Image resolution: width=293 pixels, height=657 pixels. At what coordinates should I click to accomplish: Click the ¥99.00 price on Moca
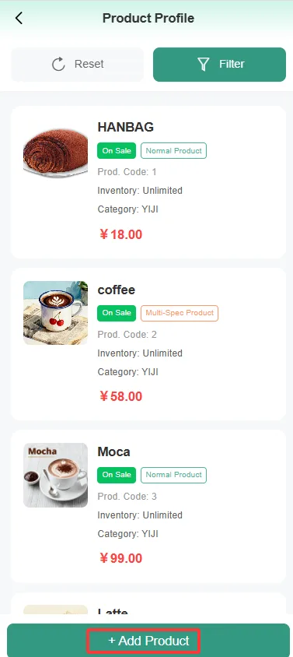(121, 558)
